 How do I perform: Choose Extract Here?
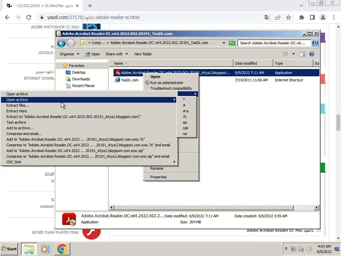(89, 111)
